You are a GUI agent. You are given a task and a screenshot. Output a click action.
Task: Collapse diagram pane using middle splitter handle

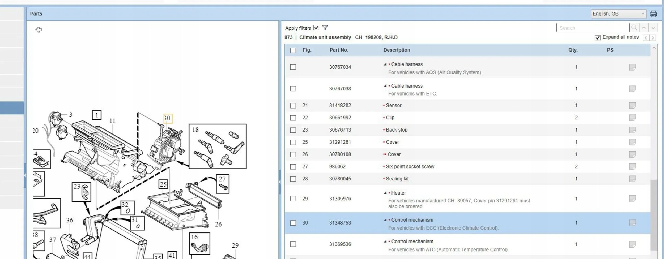coord(280,182)
